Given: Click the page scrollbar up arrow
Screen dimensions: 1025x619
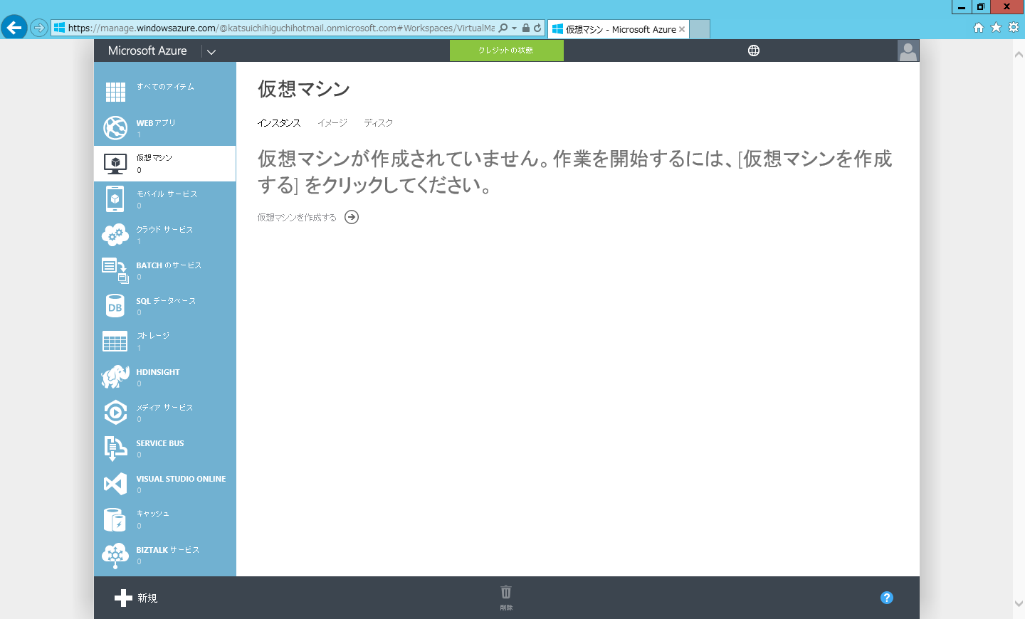Looking at the screenshot, I should 1019,54.
